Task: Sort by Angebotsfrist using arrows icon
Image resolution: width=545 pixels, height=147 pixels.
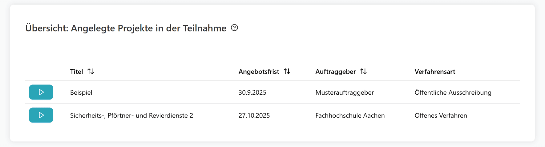Action: [287, 71]
